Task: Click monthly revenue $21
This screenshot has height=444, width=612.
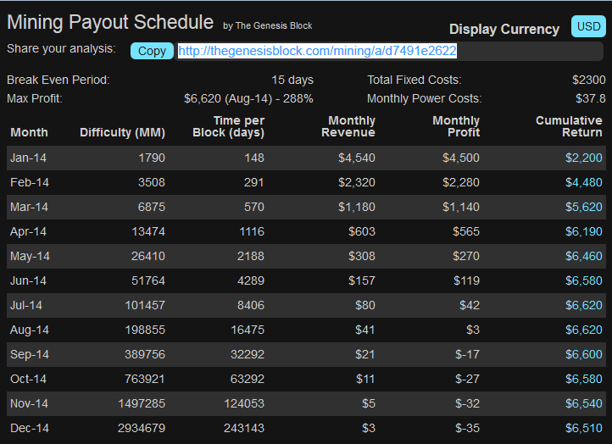Action: pos(365,354)
